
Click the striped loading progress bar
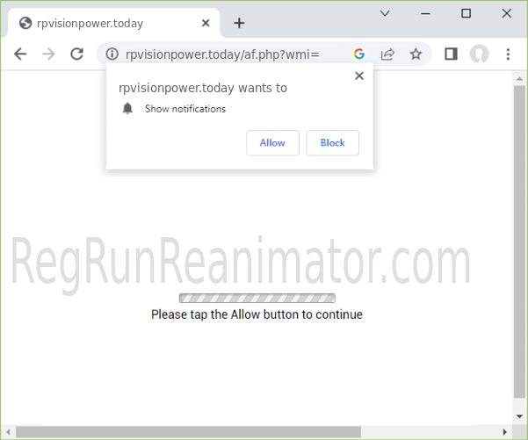coord(257,298)
